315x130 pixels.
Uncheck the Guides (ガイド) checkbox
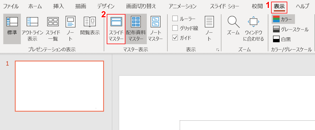[x=175, y=37]
